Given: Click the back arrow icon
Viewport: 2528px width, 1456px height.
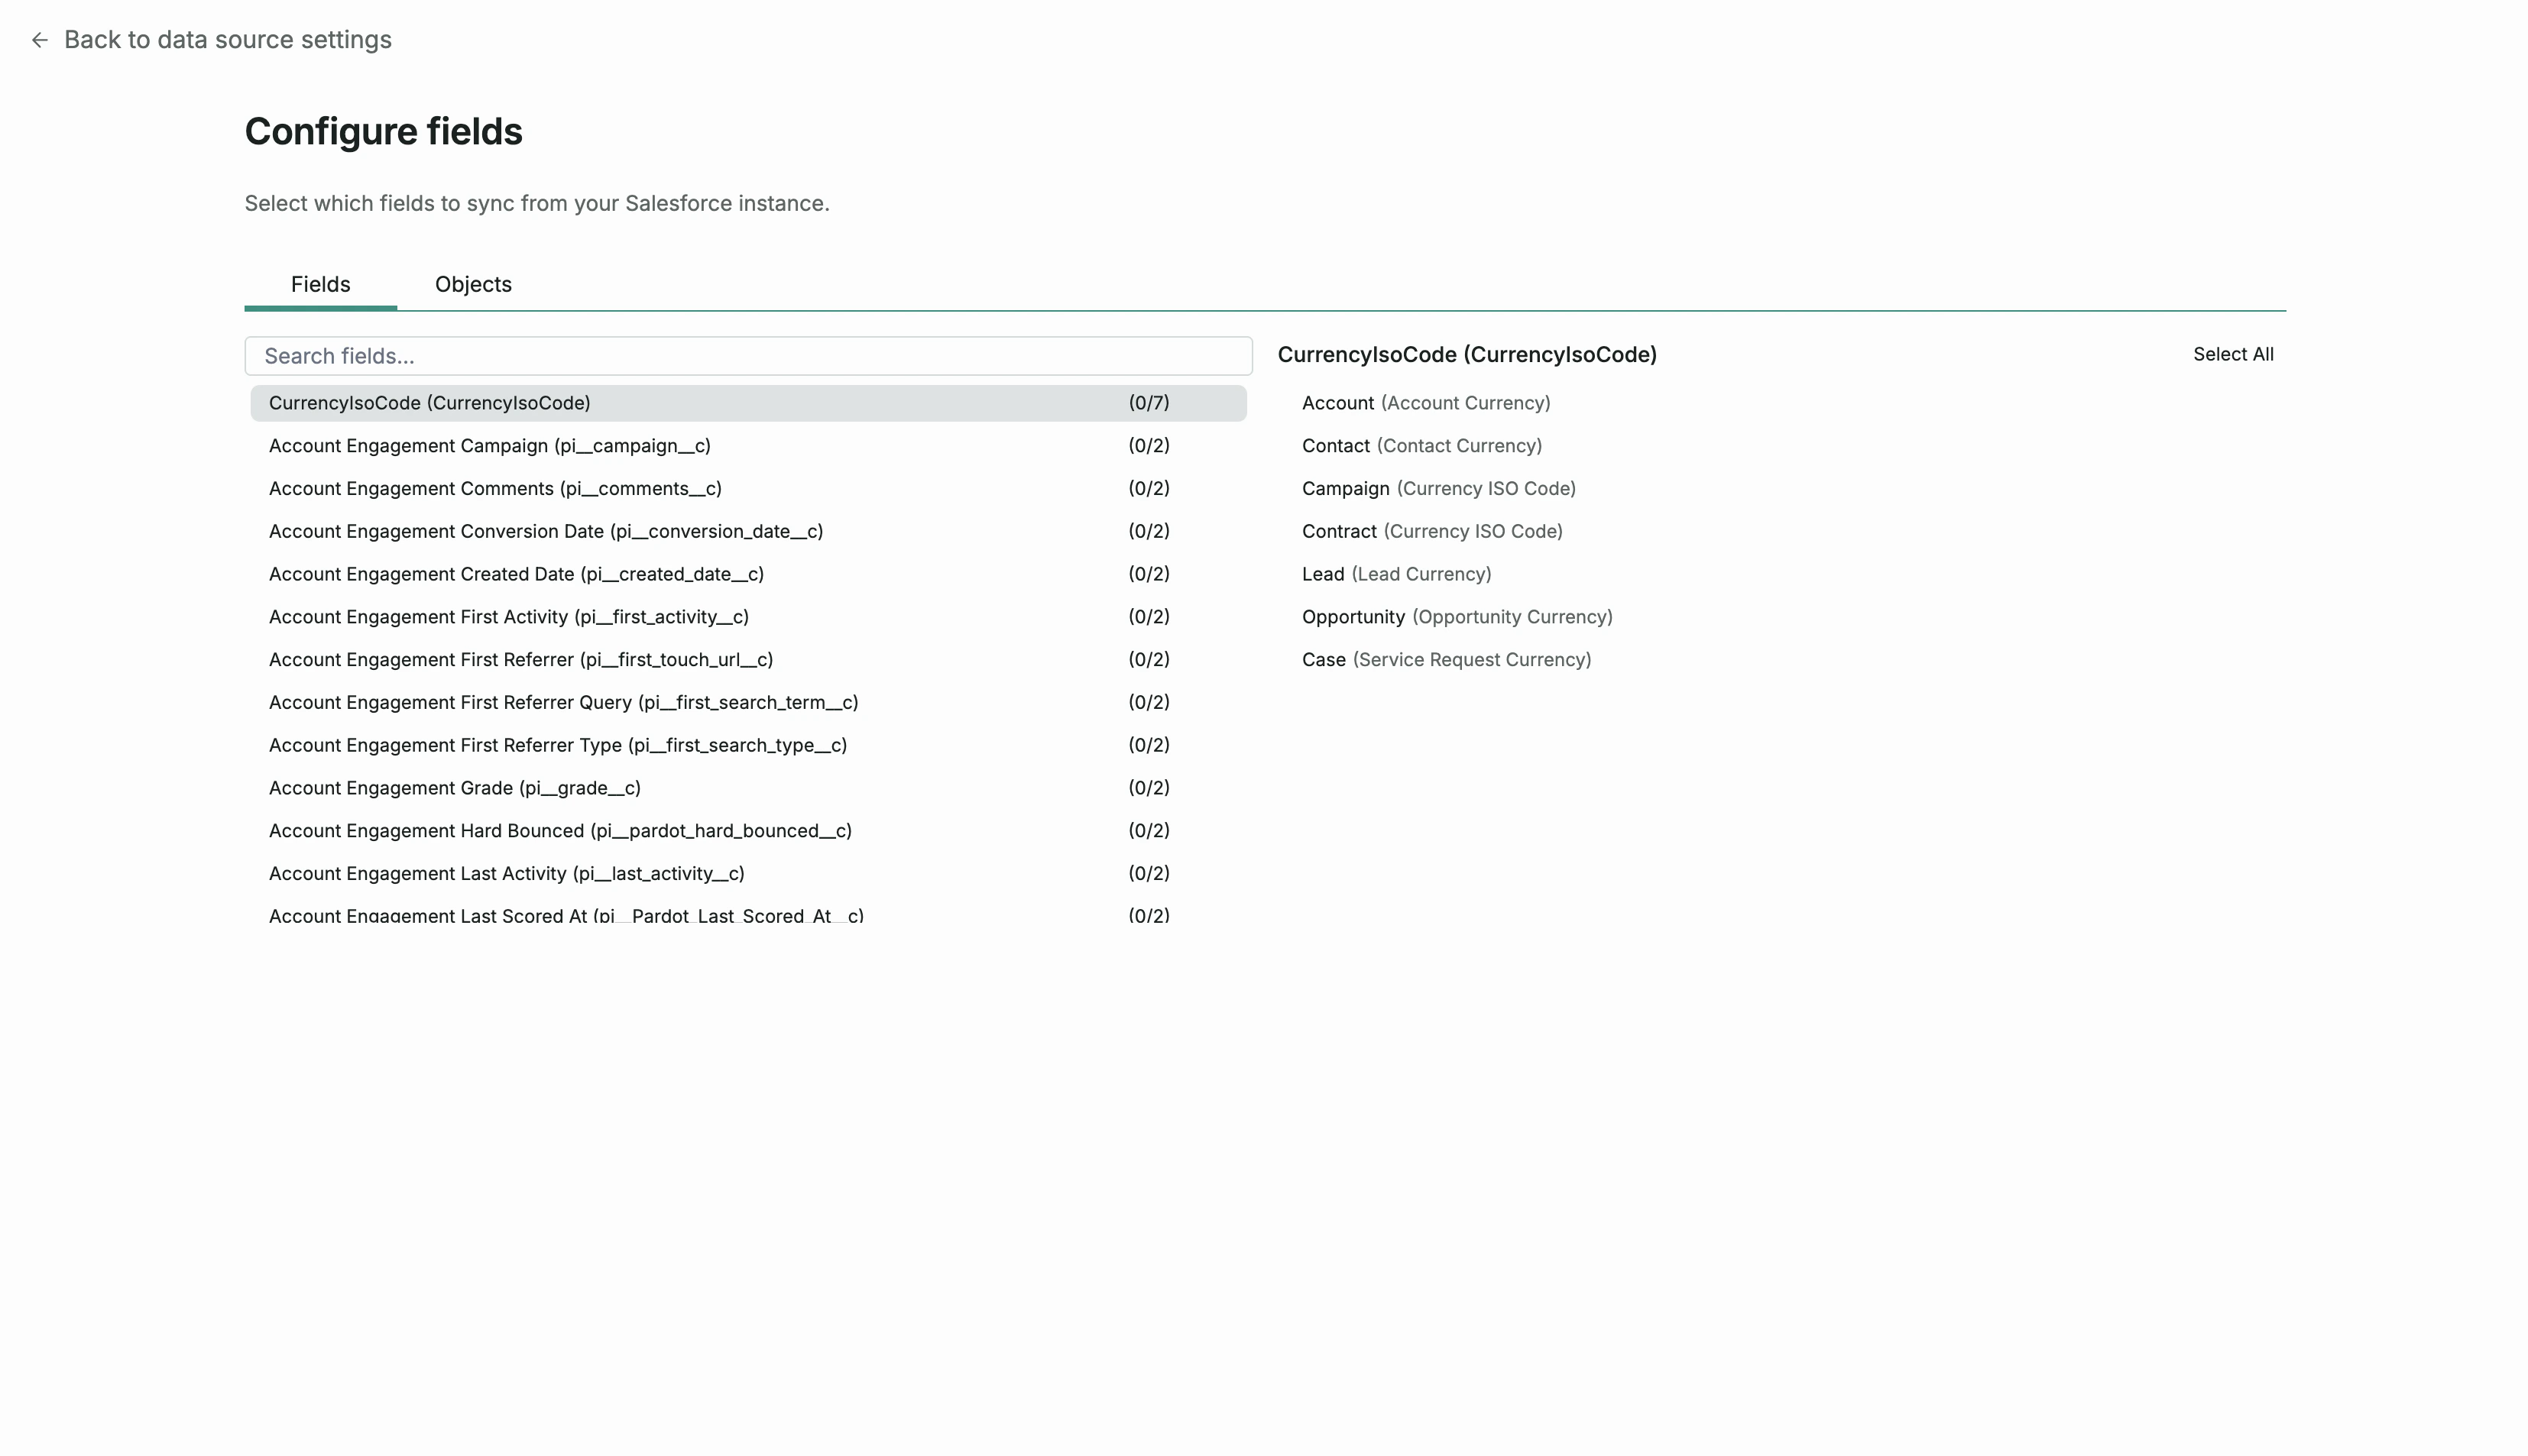Looking at the screenshot, I should [39, 40].
